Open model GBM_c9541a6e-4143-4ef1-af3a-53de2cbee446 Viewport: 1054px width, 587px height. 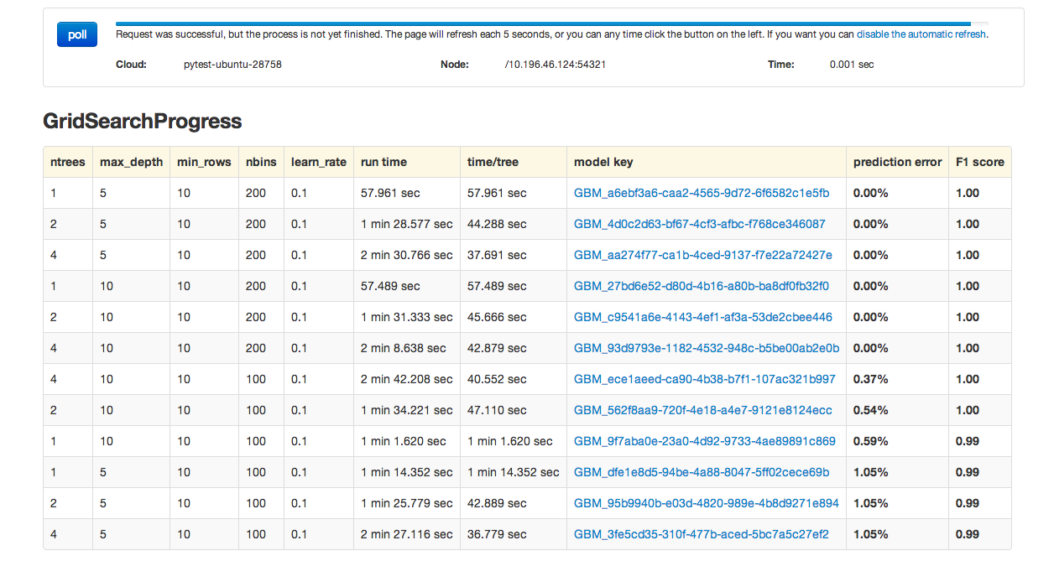click(x=702, y=317)
